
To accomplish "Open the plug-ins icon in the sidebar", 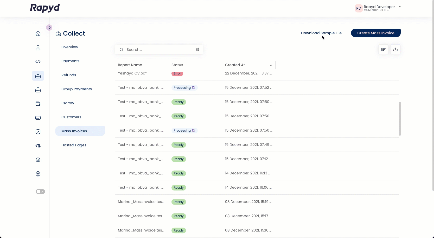I will 38,146.
